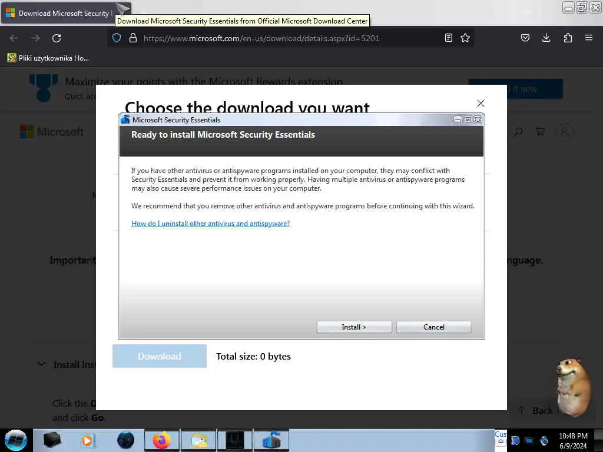This screenshot has width=603, height=452.
Task: Show hidden tray icons arrow
Action: click(501, 441)
